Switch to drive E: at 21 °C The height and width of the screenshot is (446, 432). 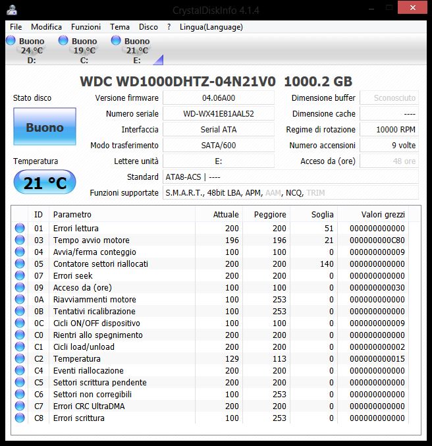click(137, 50)
